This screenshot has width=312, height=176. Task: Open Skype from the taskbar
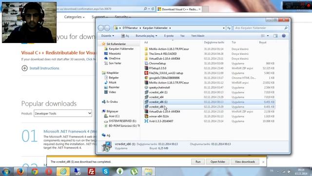[x=106, y=172]
